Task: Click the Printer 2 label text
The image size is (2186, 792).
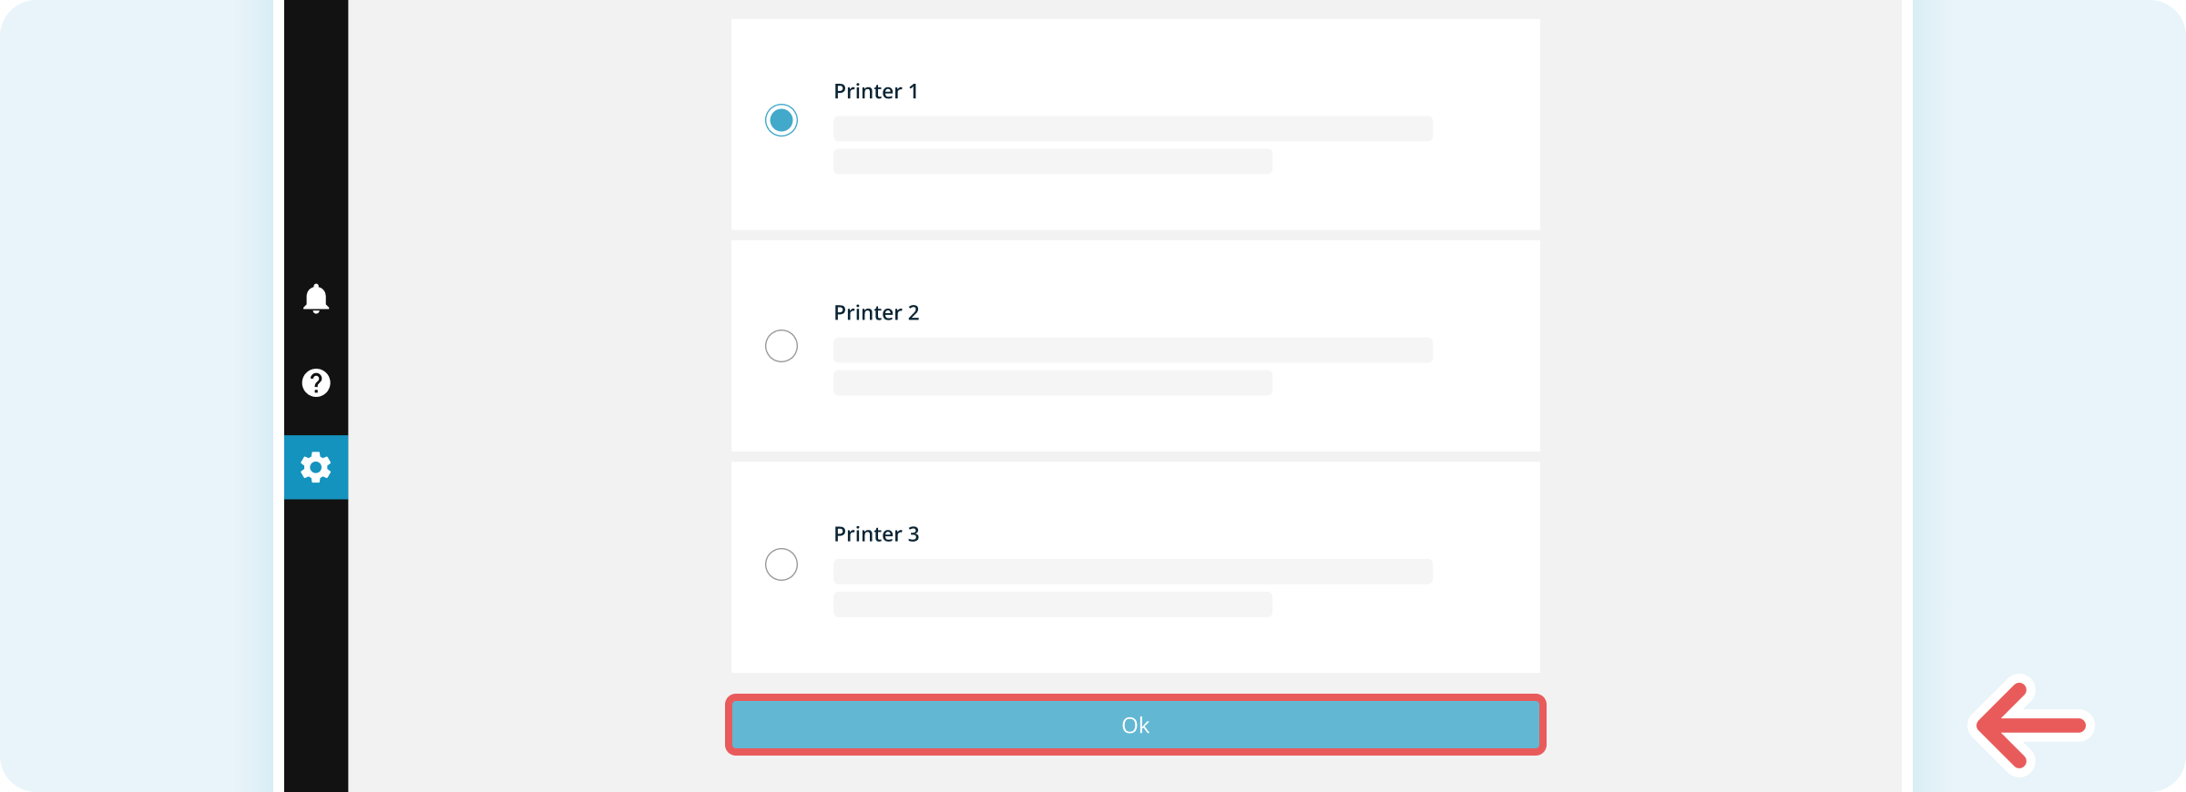Action: click(x=876, y=313)
